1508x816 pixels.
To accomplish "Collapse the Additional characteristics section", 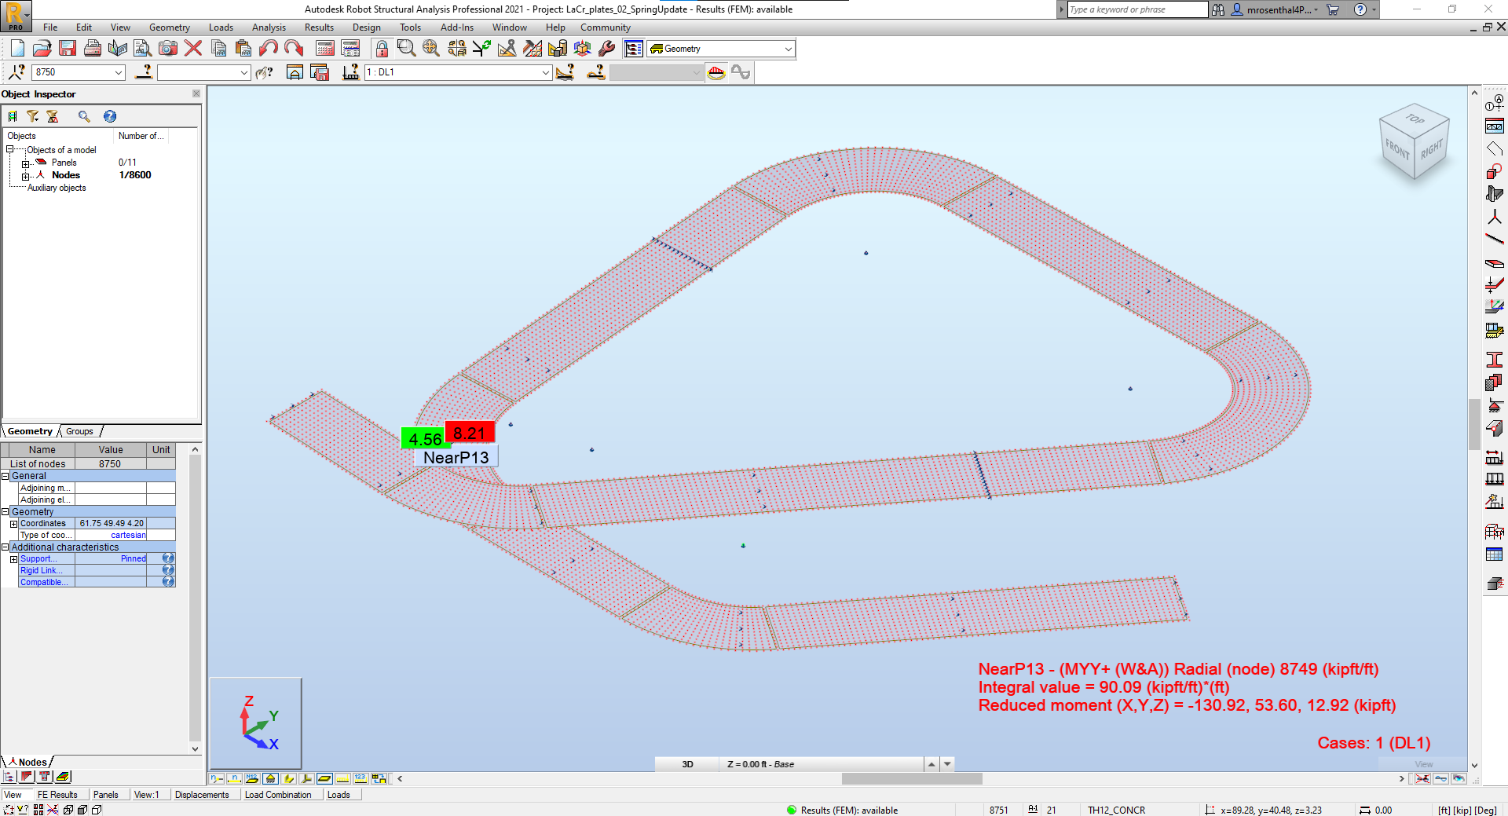I will (6, 547).
